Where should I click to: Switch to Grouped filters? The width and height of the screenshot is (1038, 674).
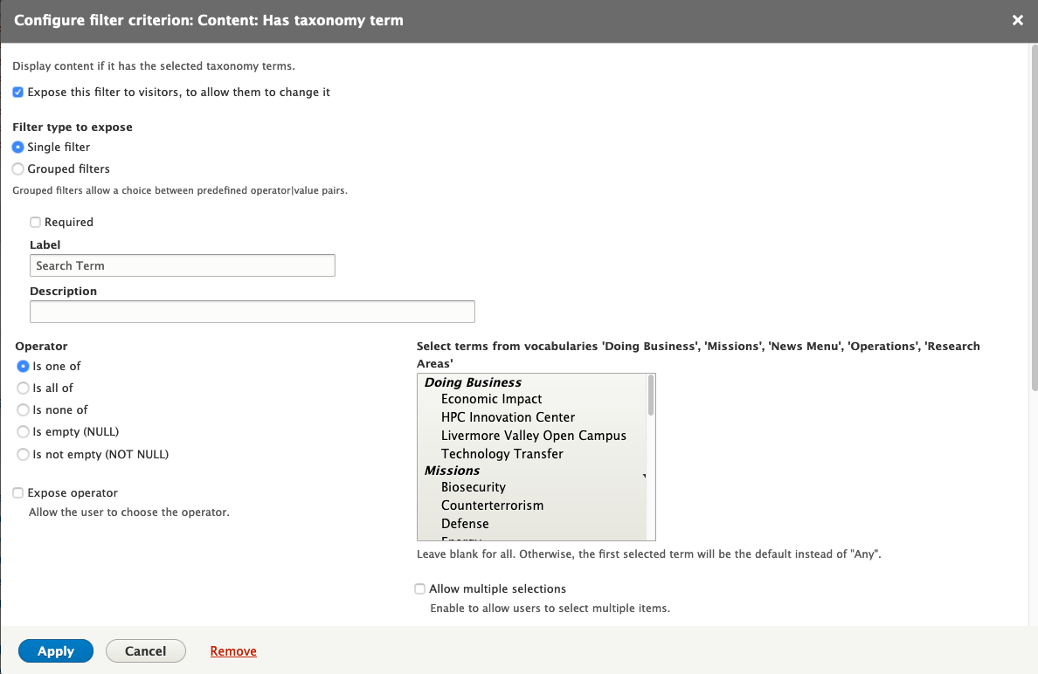pos(18,168)
